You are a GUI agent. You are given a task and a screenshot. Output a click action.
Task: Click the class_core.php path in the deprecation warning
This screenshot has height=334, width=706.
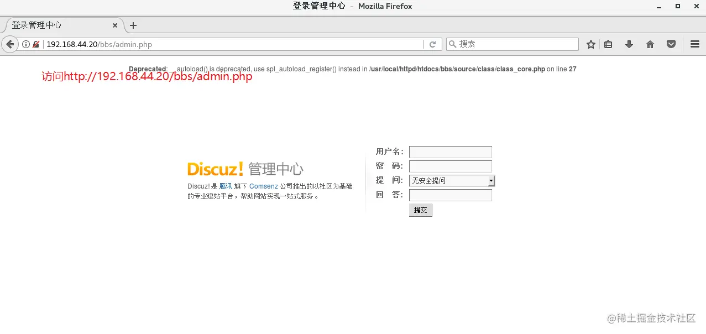coord(457,69)
